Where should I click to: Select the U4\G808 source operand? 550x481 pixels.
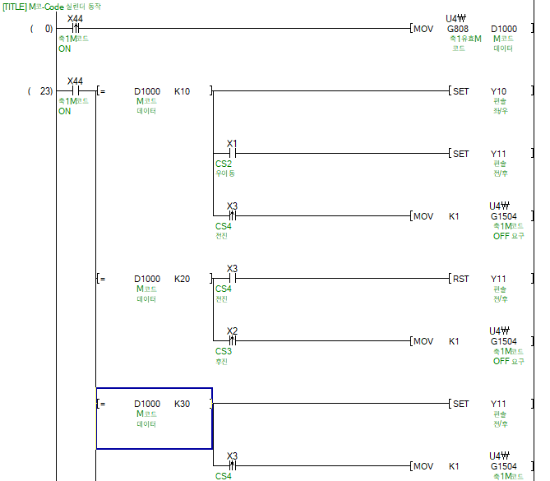457,24
